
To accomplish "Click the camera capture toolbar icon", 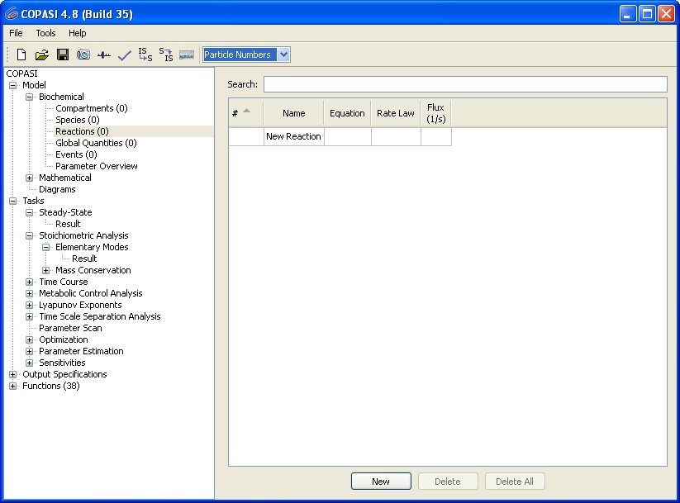I will [x=83, y=55].
